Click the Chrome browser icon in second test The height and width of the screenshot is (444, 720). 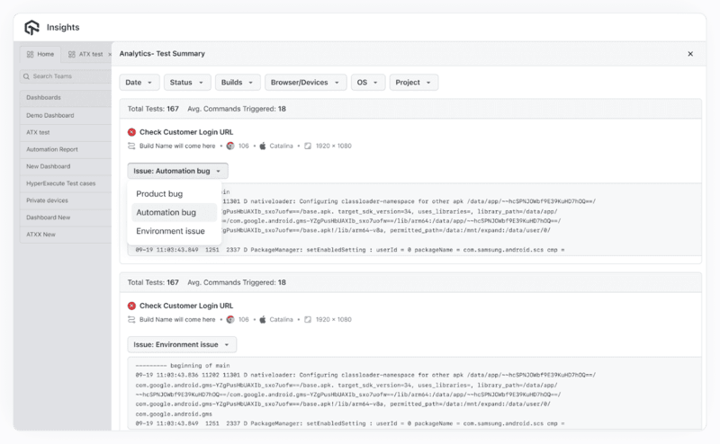230,320
